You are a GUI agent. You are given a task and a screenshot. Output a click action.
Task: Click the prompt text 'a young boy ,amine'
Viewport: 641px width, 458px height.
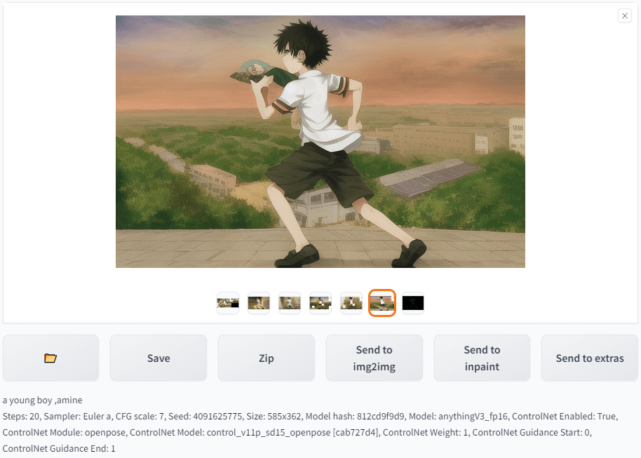(x=43, y=400)
